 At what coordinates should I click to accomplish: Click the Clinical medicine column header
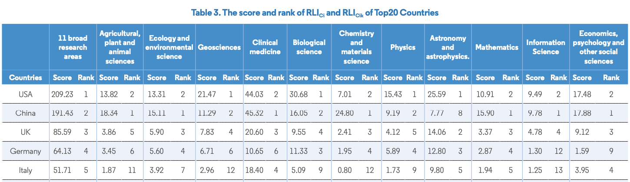click(x=265, y=47)
